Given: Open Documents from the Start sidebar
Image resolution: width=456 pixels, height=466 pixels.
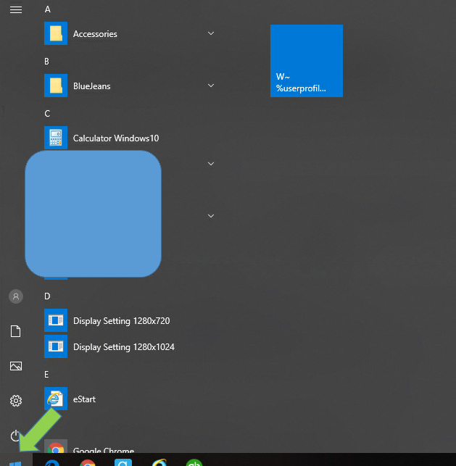Looking at the screenshot, I should click(x=16, y=331).
